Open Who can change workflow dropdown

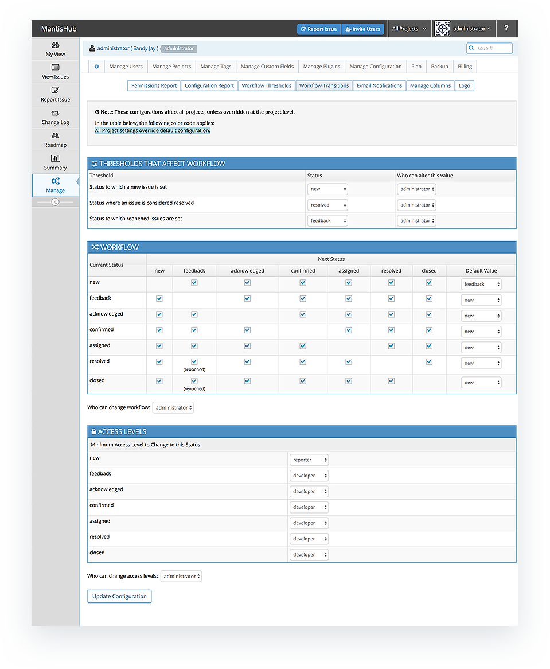click(173, 408)
